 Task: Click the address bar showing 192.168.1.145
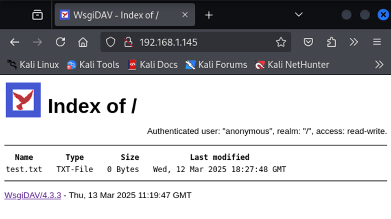(x=203, y=42)
